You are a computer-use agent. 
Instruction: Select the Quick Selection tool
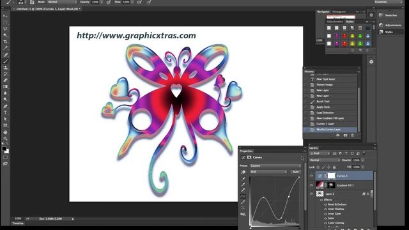(x=5, y=35)
